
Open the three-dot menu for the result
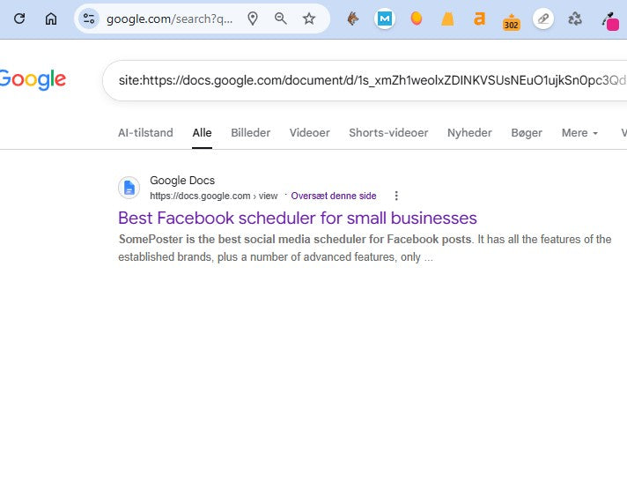coord(396,196)
